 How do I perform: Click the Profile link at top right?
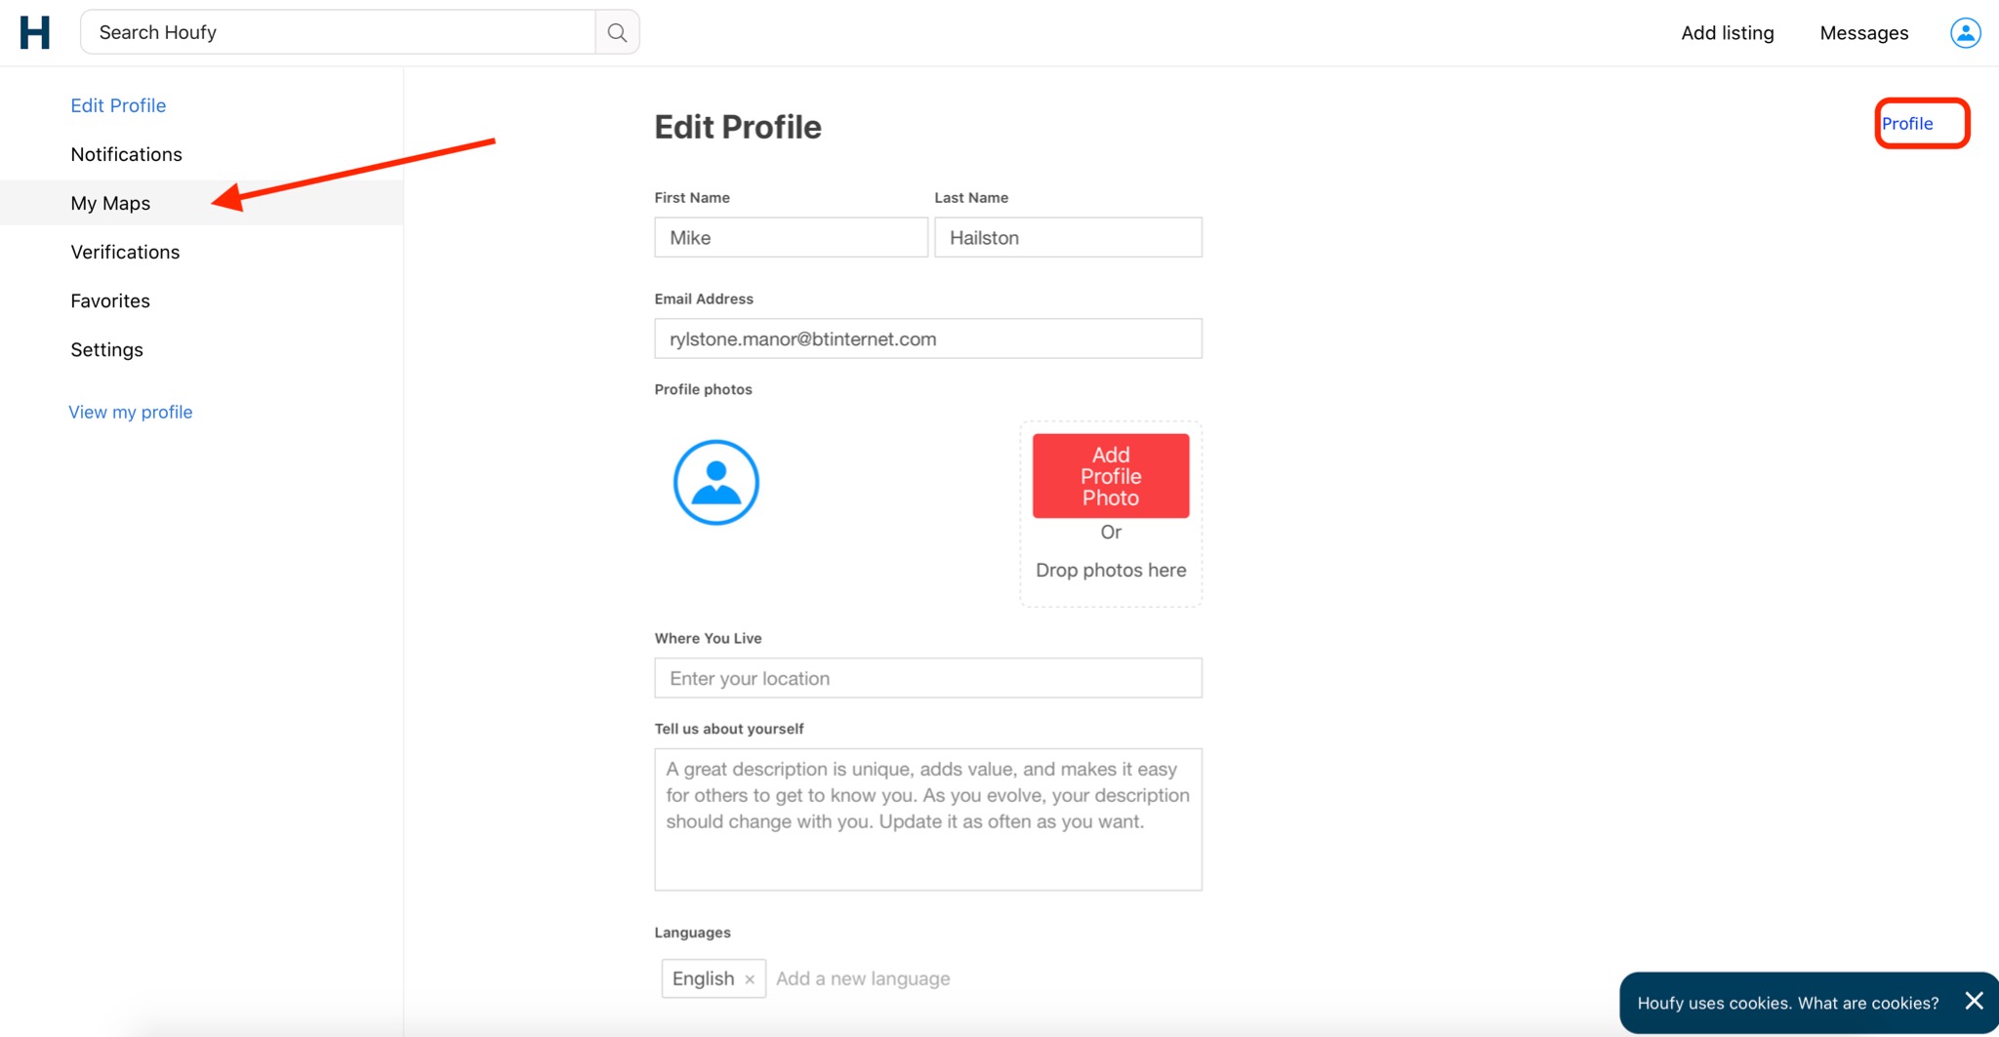(x=1907, y=123)
